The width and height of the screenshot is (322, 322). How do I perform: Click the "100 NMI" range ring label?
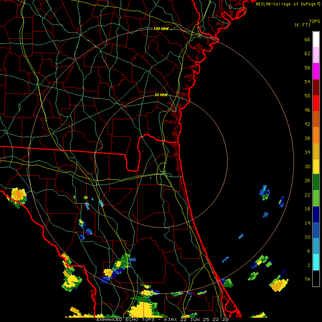(x=161, y=29)
